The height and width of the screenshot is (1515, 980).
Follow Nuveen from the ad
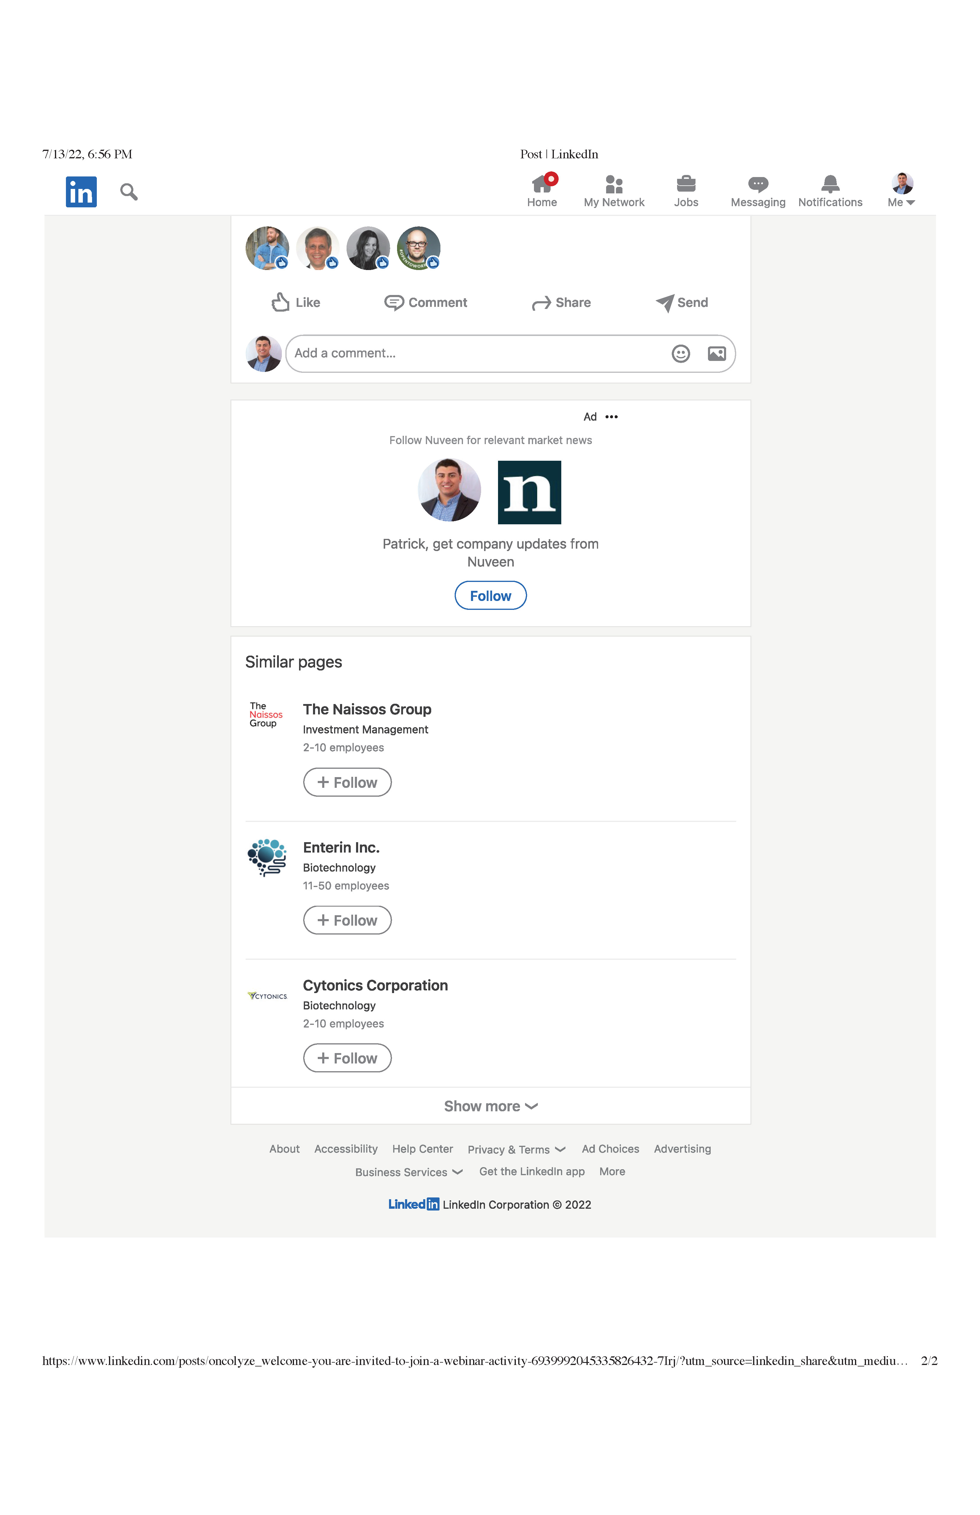point(490,596)
